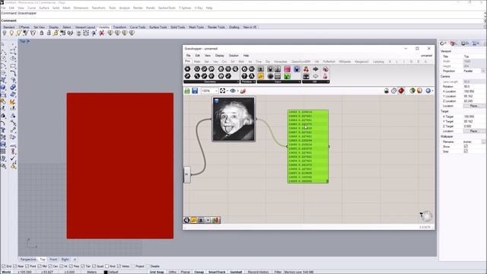Click the green checkmark tool in Rhino's left sidebar
The width and height of the screenshot is (487, 274).
point(13,158)
